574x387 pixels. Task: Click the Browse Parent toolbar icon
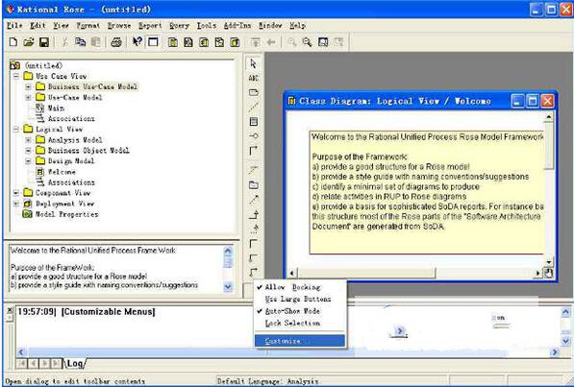[x=255, y=42]
